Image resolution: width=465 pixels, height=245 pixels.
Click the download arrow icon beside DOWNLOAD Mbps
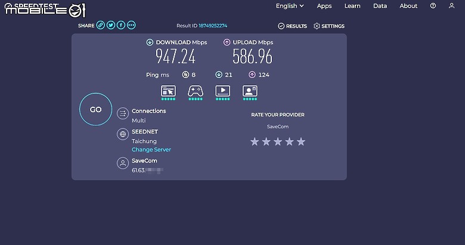[x=150, y=42]
